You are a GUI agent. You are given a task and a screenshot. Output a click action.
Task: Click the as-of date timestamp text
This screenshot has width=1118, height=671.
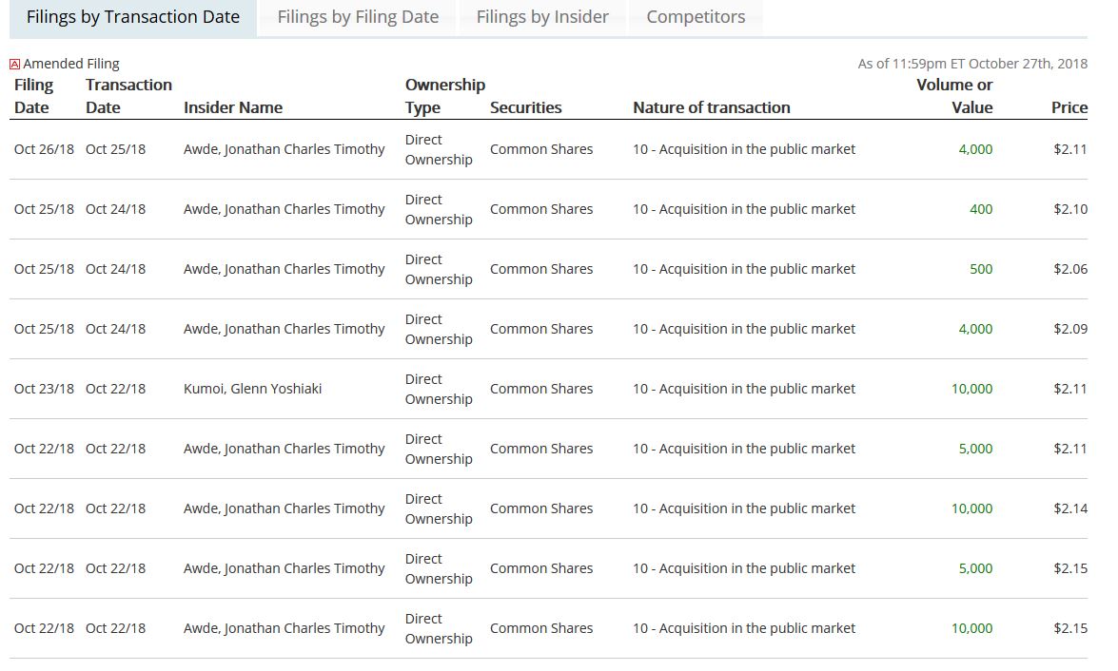[972, 64]
